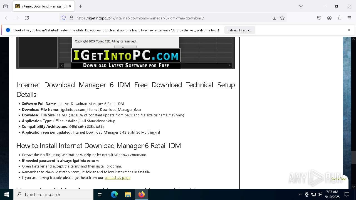This screenshot has height=200, width=356.
Task: Open network status tray icon
Action: pyautogui.click(x=313, y=194)
